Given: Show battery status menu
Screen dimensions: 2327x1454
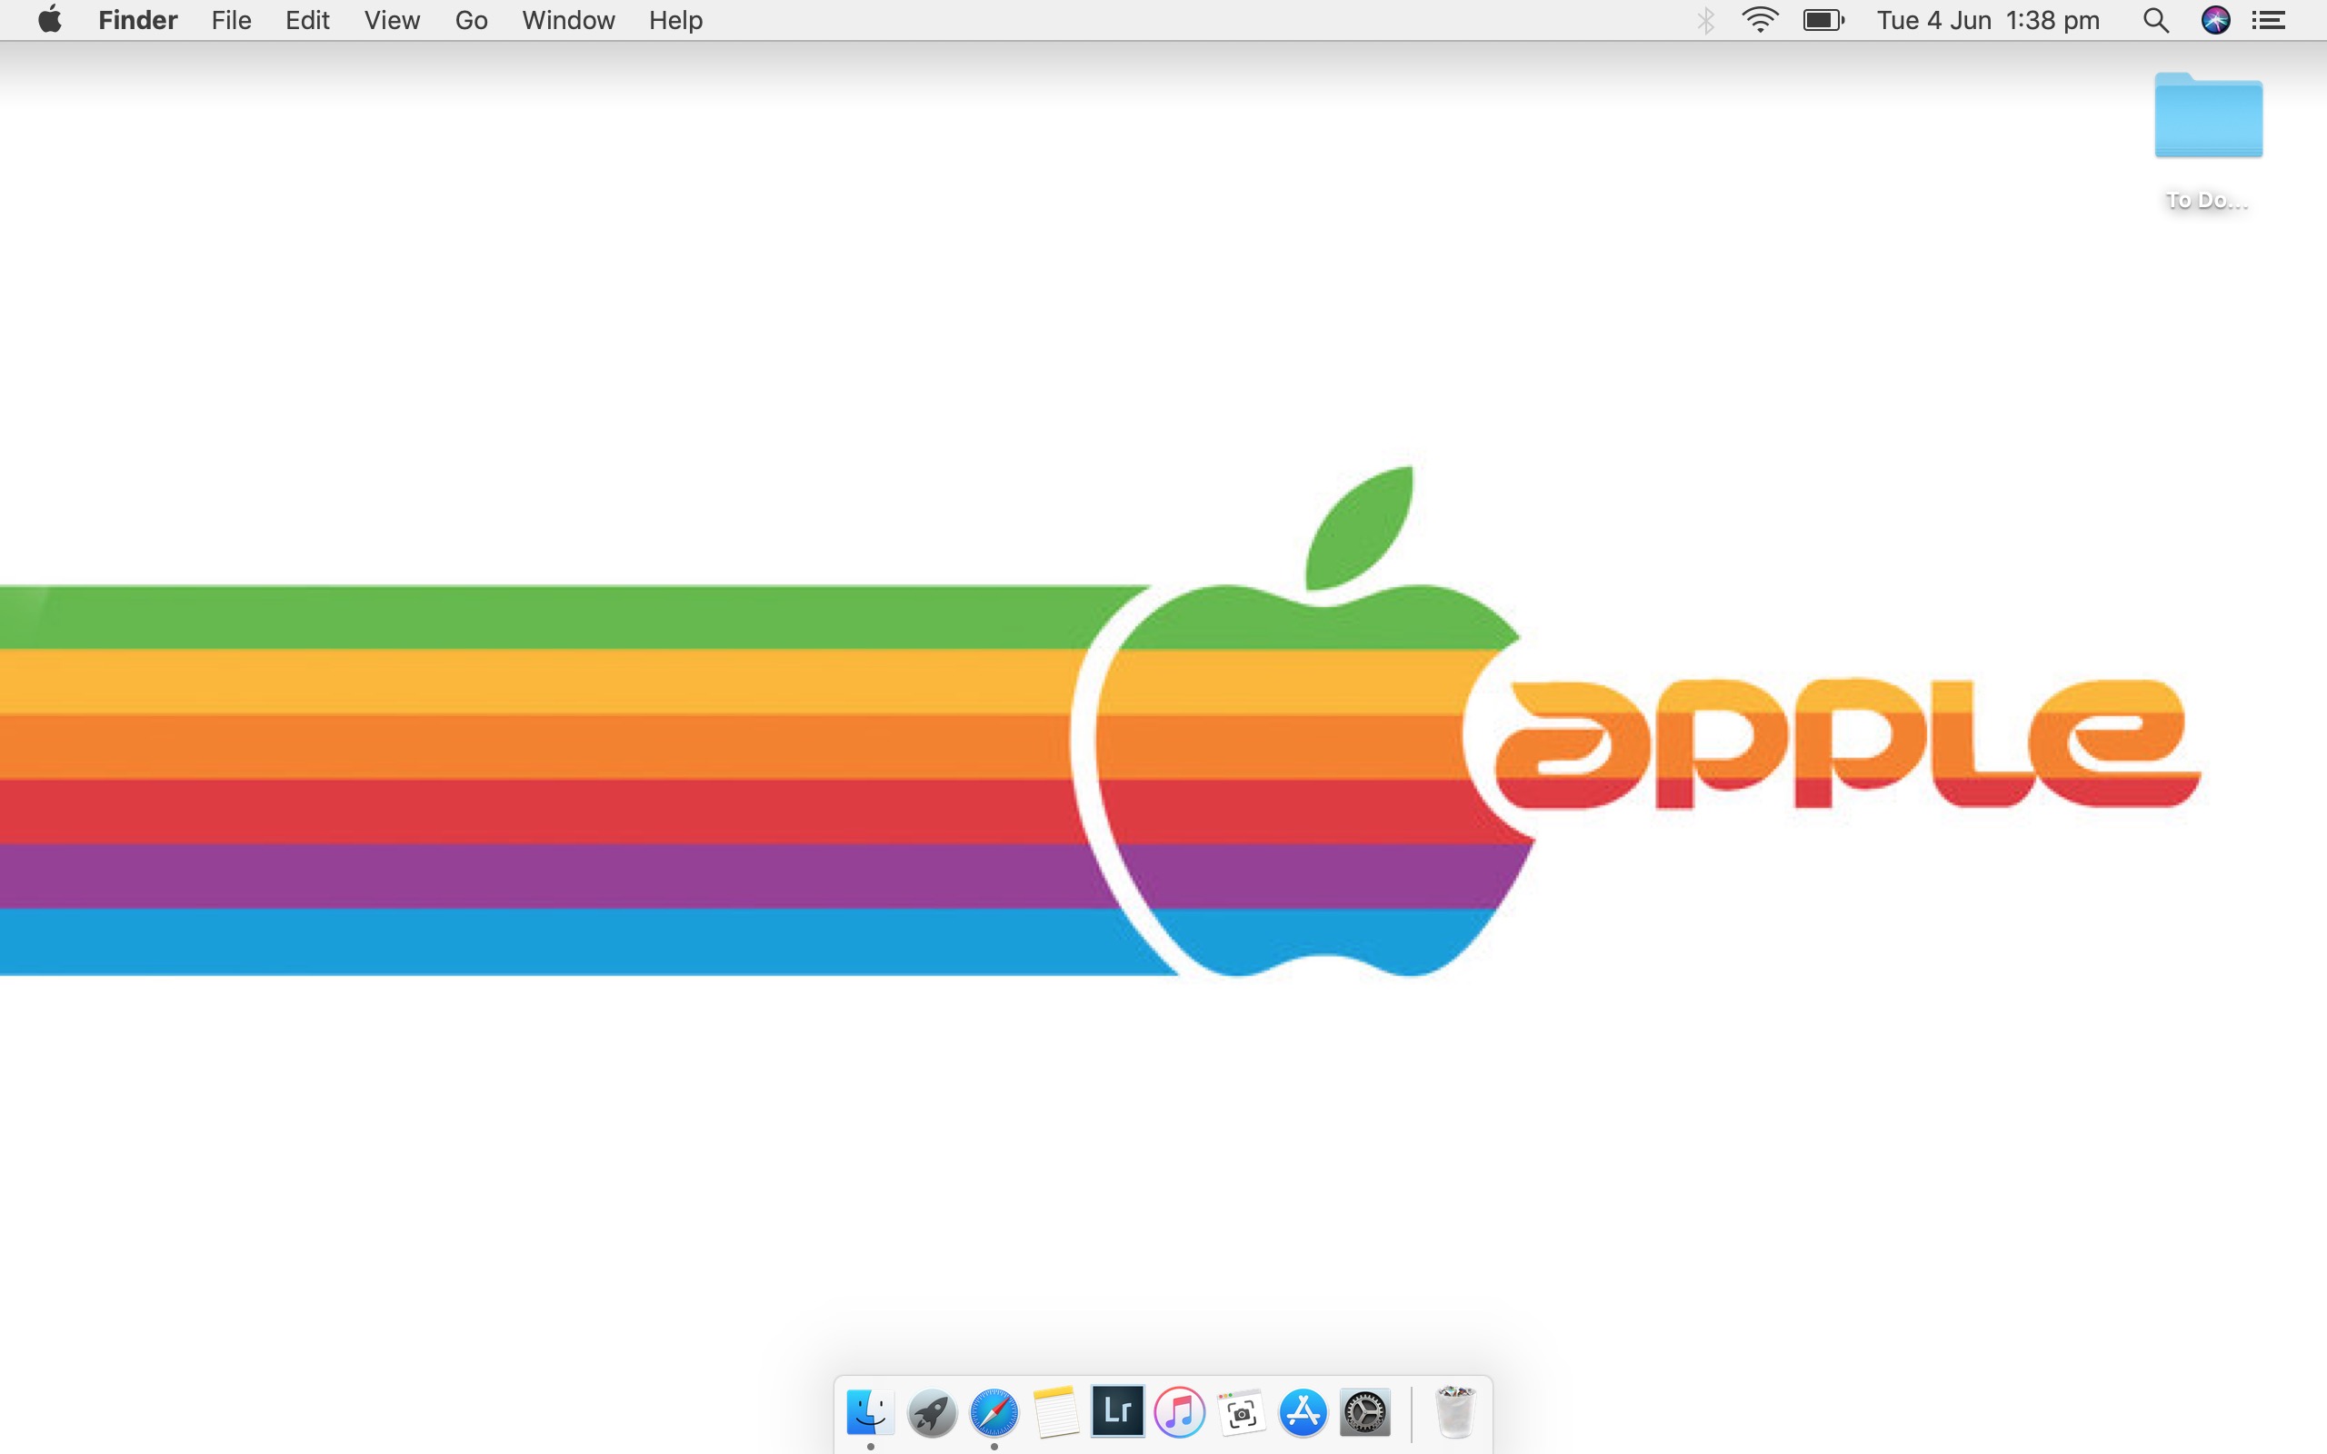Looking at the screenshot, I should [x=1823, y=20].
